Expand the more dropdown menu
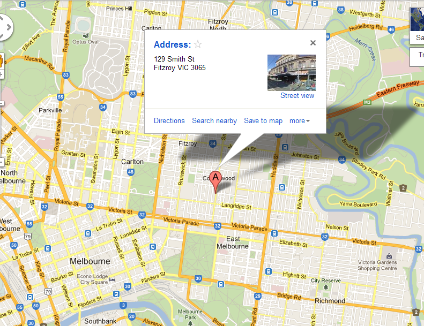 (300, 121)
